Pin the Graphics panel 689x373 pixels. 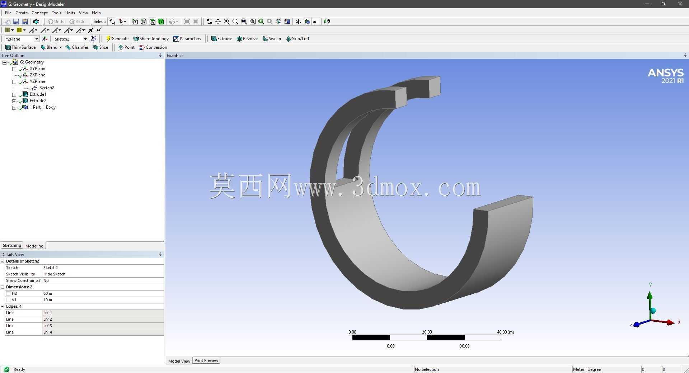coord(685,55)
